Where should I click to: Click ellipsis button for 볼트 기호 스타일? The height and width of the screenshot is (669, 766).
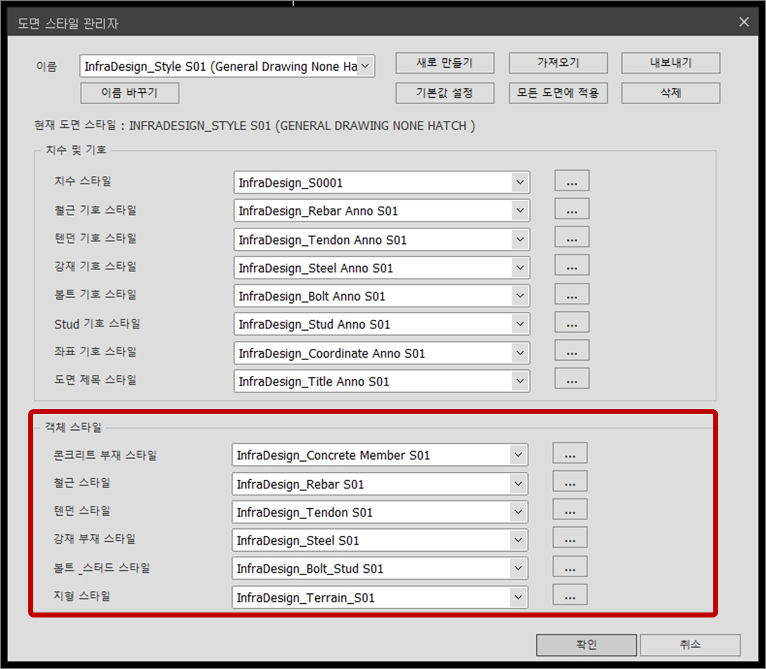coord(571,295)
